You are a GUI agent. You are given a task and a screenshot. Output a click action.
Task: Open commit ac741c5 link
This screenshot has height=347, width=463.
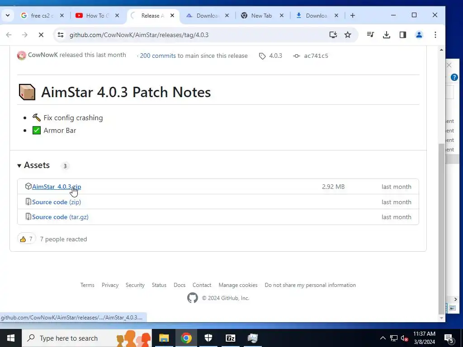point(311,56)
